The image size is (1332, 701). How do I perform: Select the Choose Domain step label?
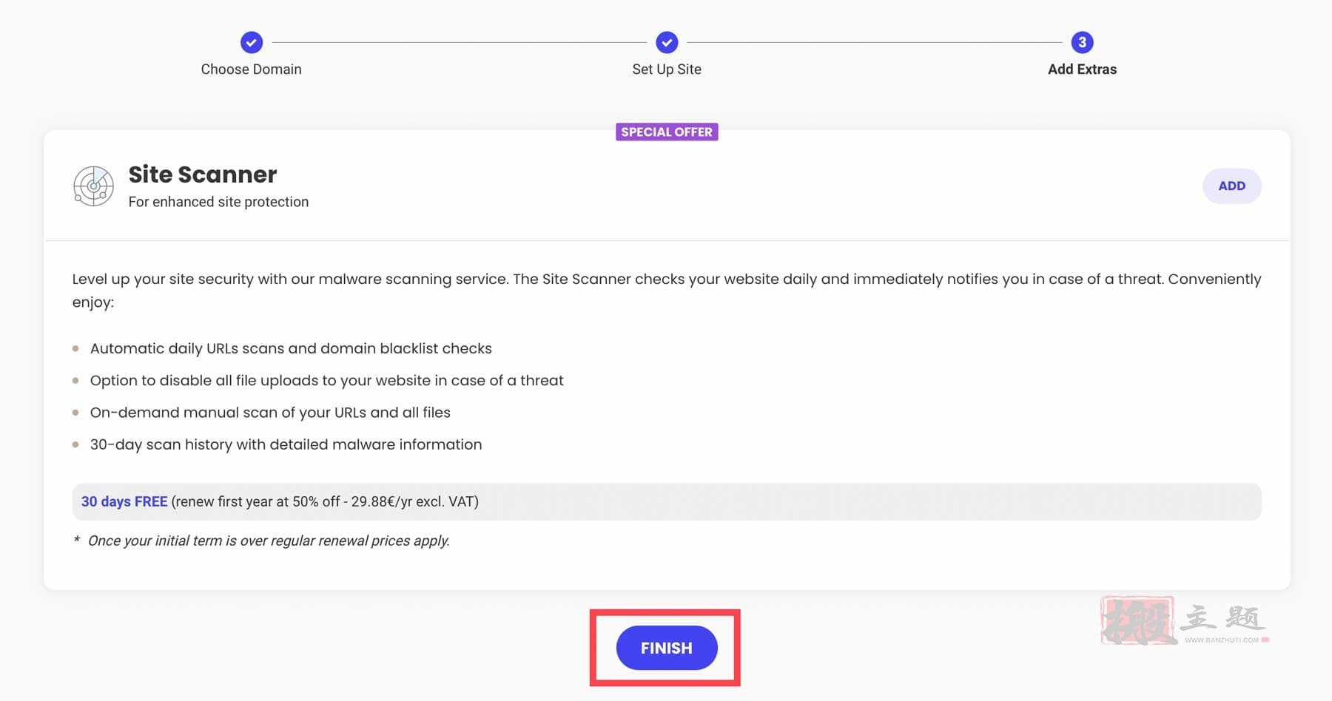click(251, 69)
